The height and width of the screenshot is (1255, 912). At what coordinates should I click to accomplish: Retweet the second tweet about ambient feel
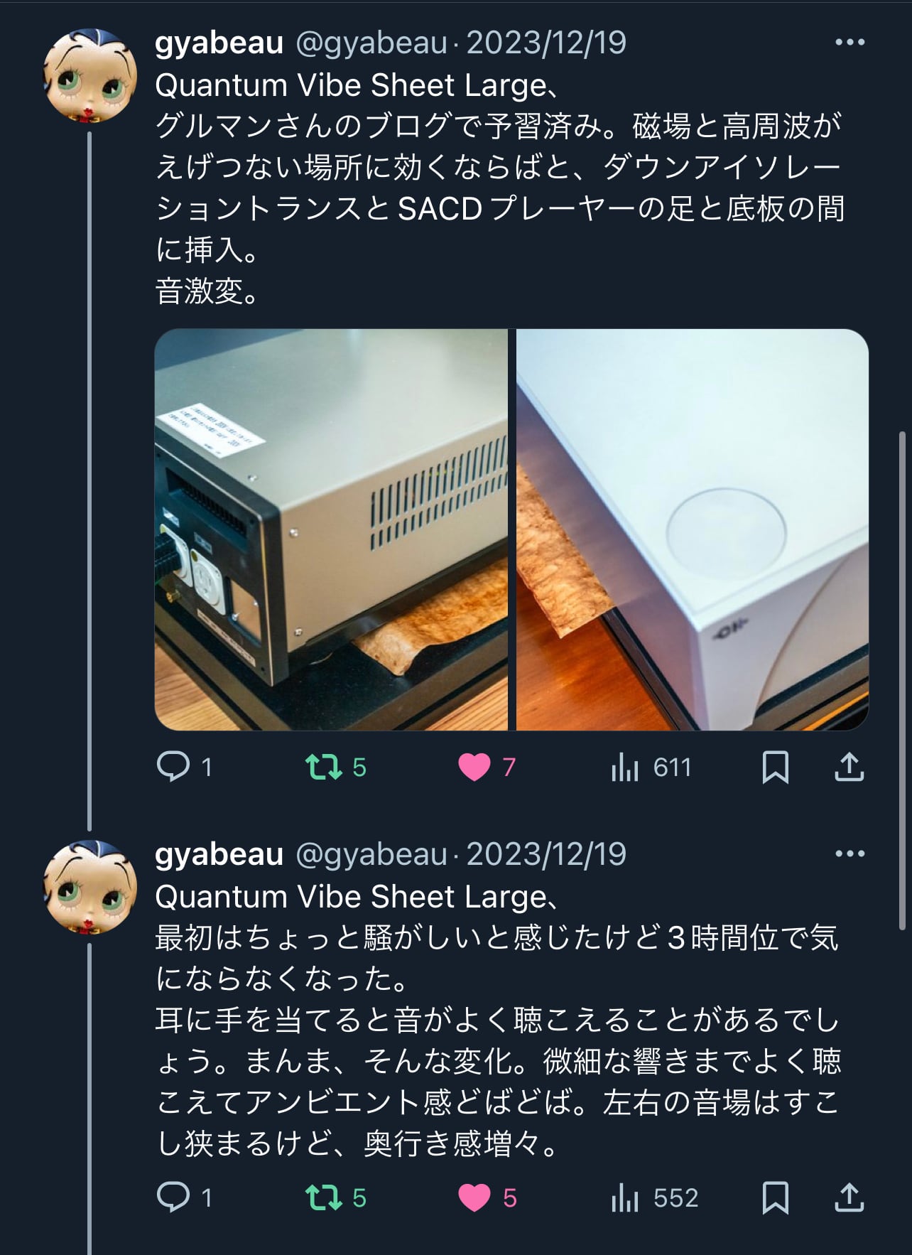click(324, 1198)
